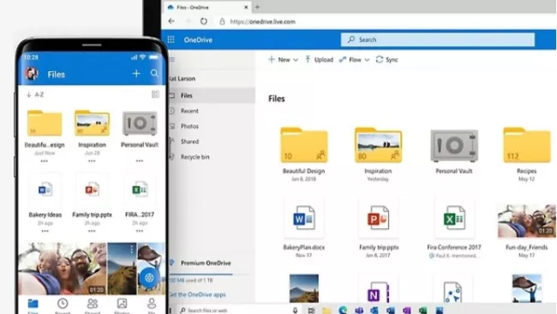Viewport: 557px width, 314px height.
Task: Open Family trip.pptx on the phone
Action: coord(92,190)
